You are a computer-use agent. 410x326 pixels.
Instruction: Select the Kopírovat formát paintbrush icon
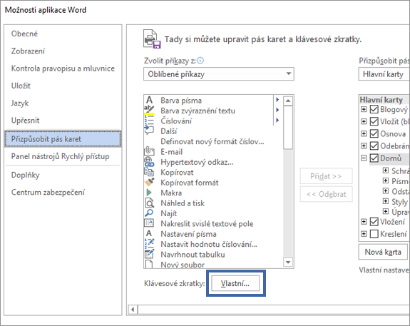149,182
